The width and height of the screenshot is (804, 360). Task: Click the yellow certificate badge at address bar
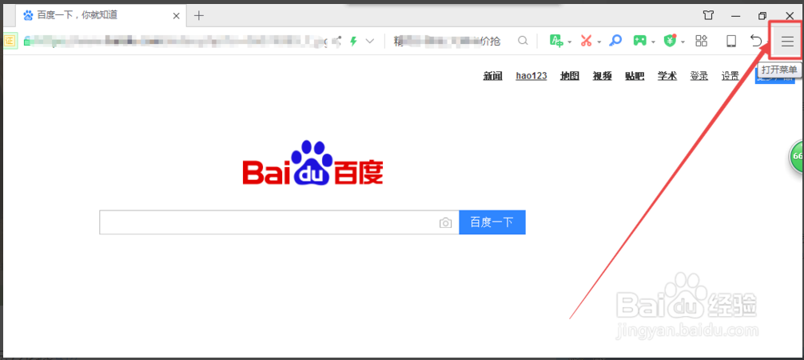point(10,41)
